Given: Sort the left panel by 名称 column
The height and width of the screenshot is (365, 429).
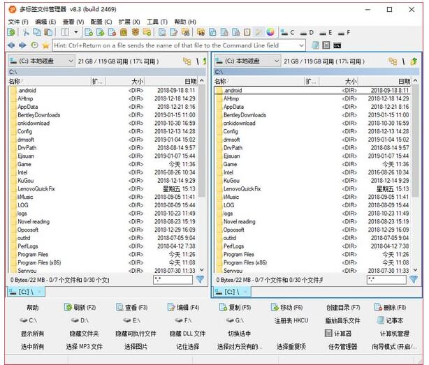Looking at the screenshot, I should [x=50, y=81].
